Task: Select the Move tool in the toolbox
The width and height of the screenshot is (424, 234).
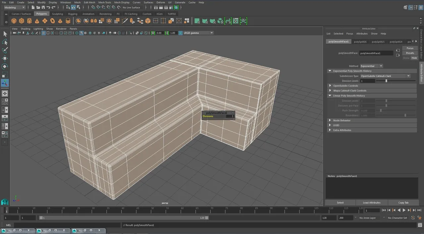Action: [x=5, y=58]
